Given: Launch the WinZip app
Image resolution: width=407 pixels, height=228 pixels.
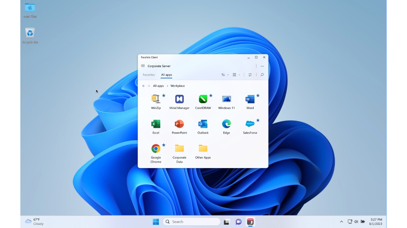Looking at the screenshot, I should 156,102.
